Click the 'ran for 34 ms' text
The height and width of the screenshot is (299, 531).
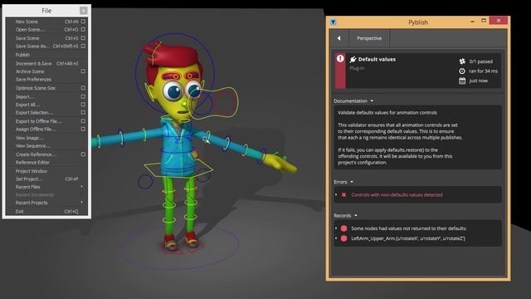483,71
